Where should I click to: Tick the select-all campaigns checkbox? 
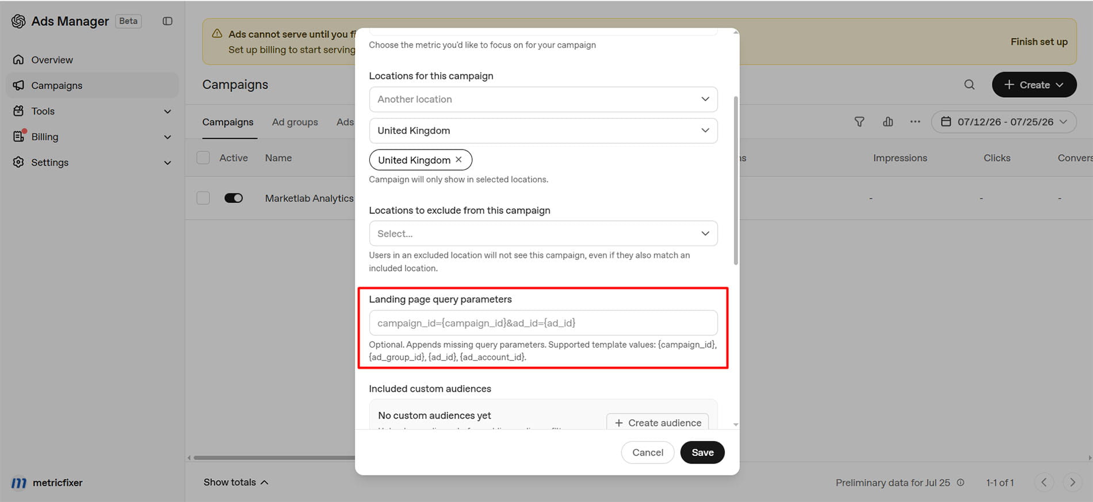tap(203, 158)
